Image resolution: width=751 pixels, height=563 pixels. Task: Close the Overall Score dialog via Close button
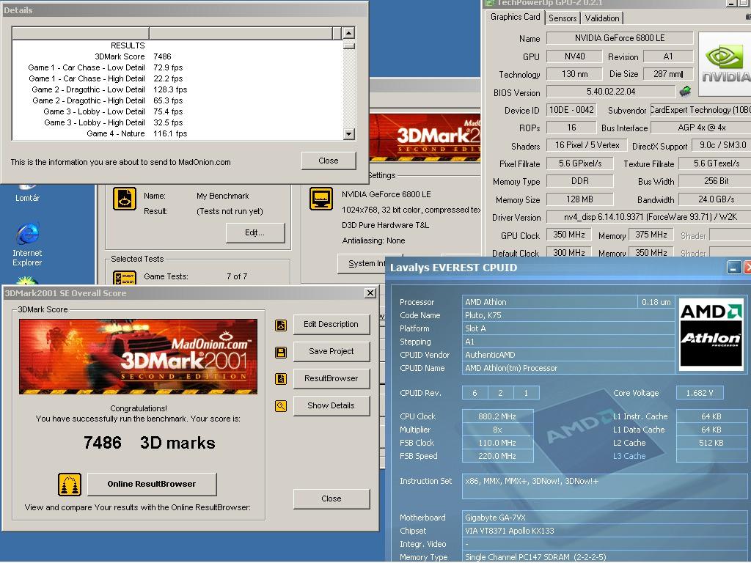coord(331,498)
